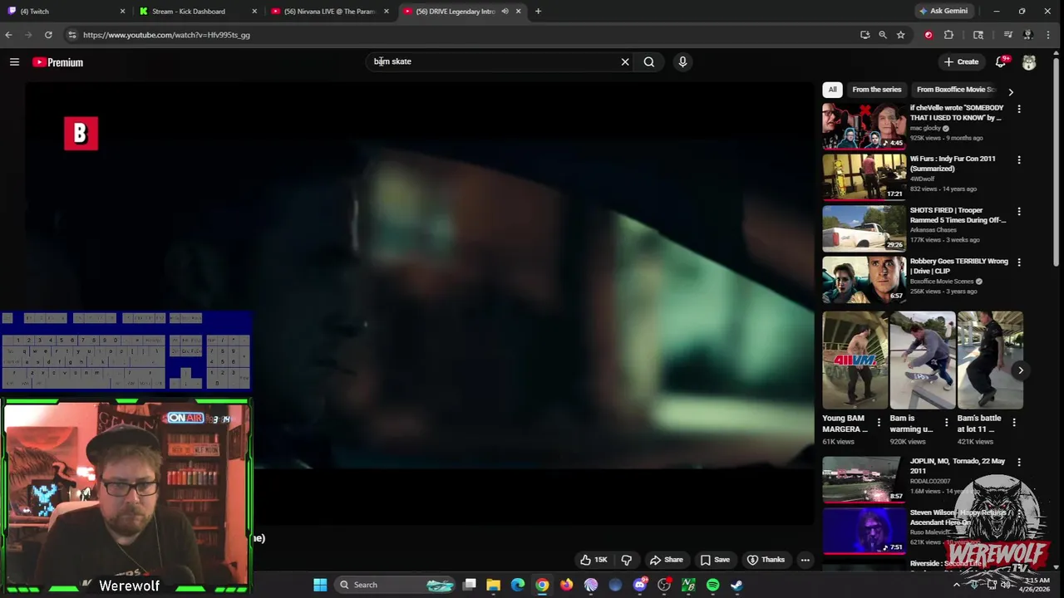Viewport: 1064px width, 598px height.
Task: Open options for 'Bam is warming up' short
Action: pos(946,423)
